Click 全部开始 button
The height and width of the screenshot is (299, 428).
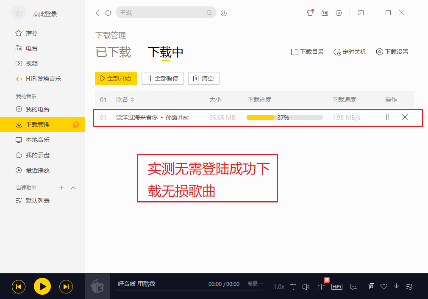[x=116, y=78]
